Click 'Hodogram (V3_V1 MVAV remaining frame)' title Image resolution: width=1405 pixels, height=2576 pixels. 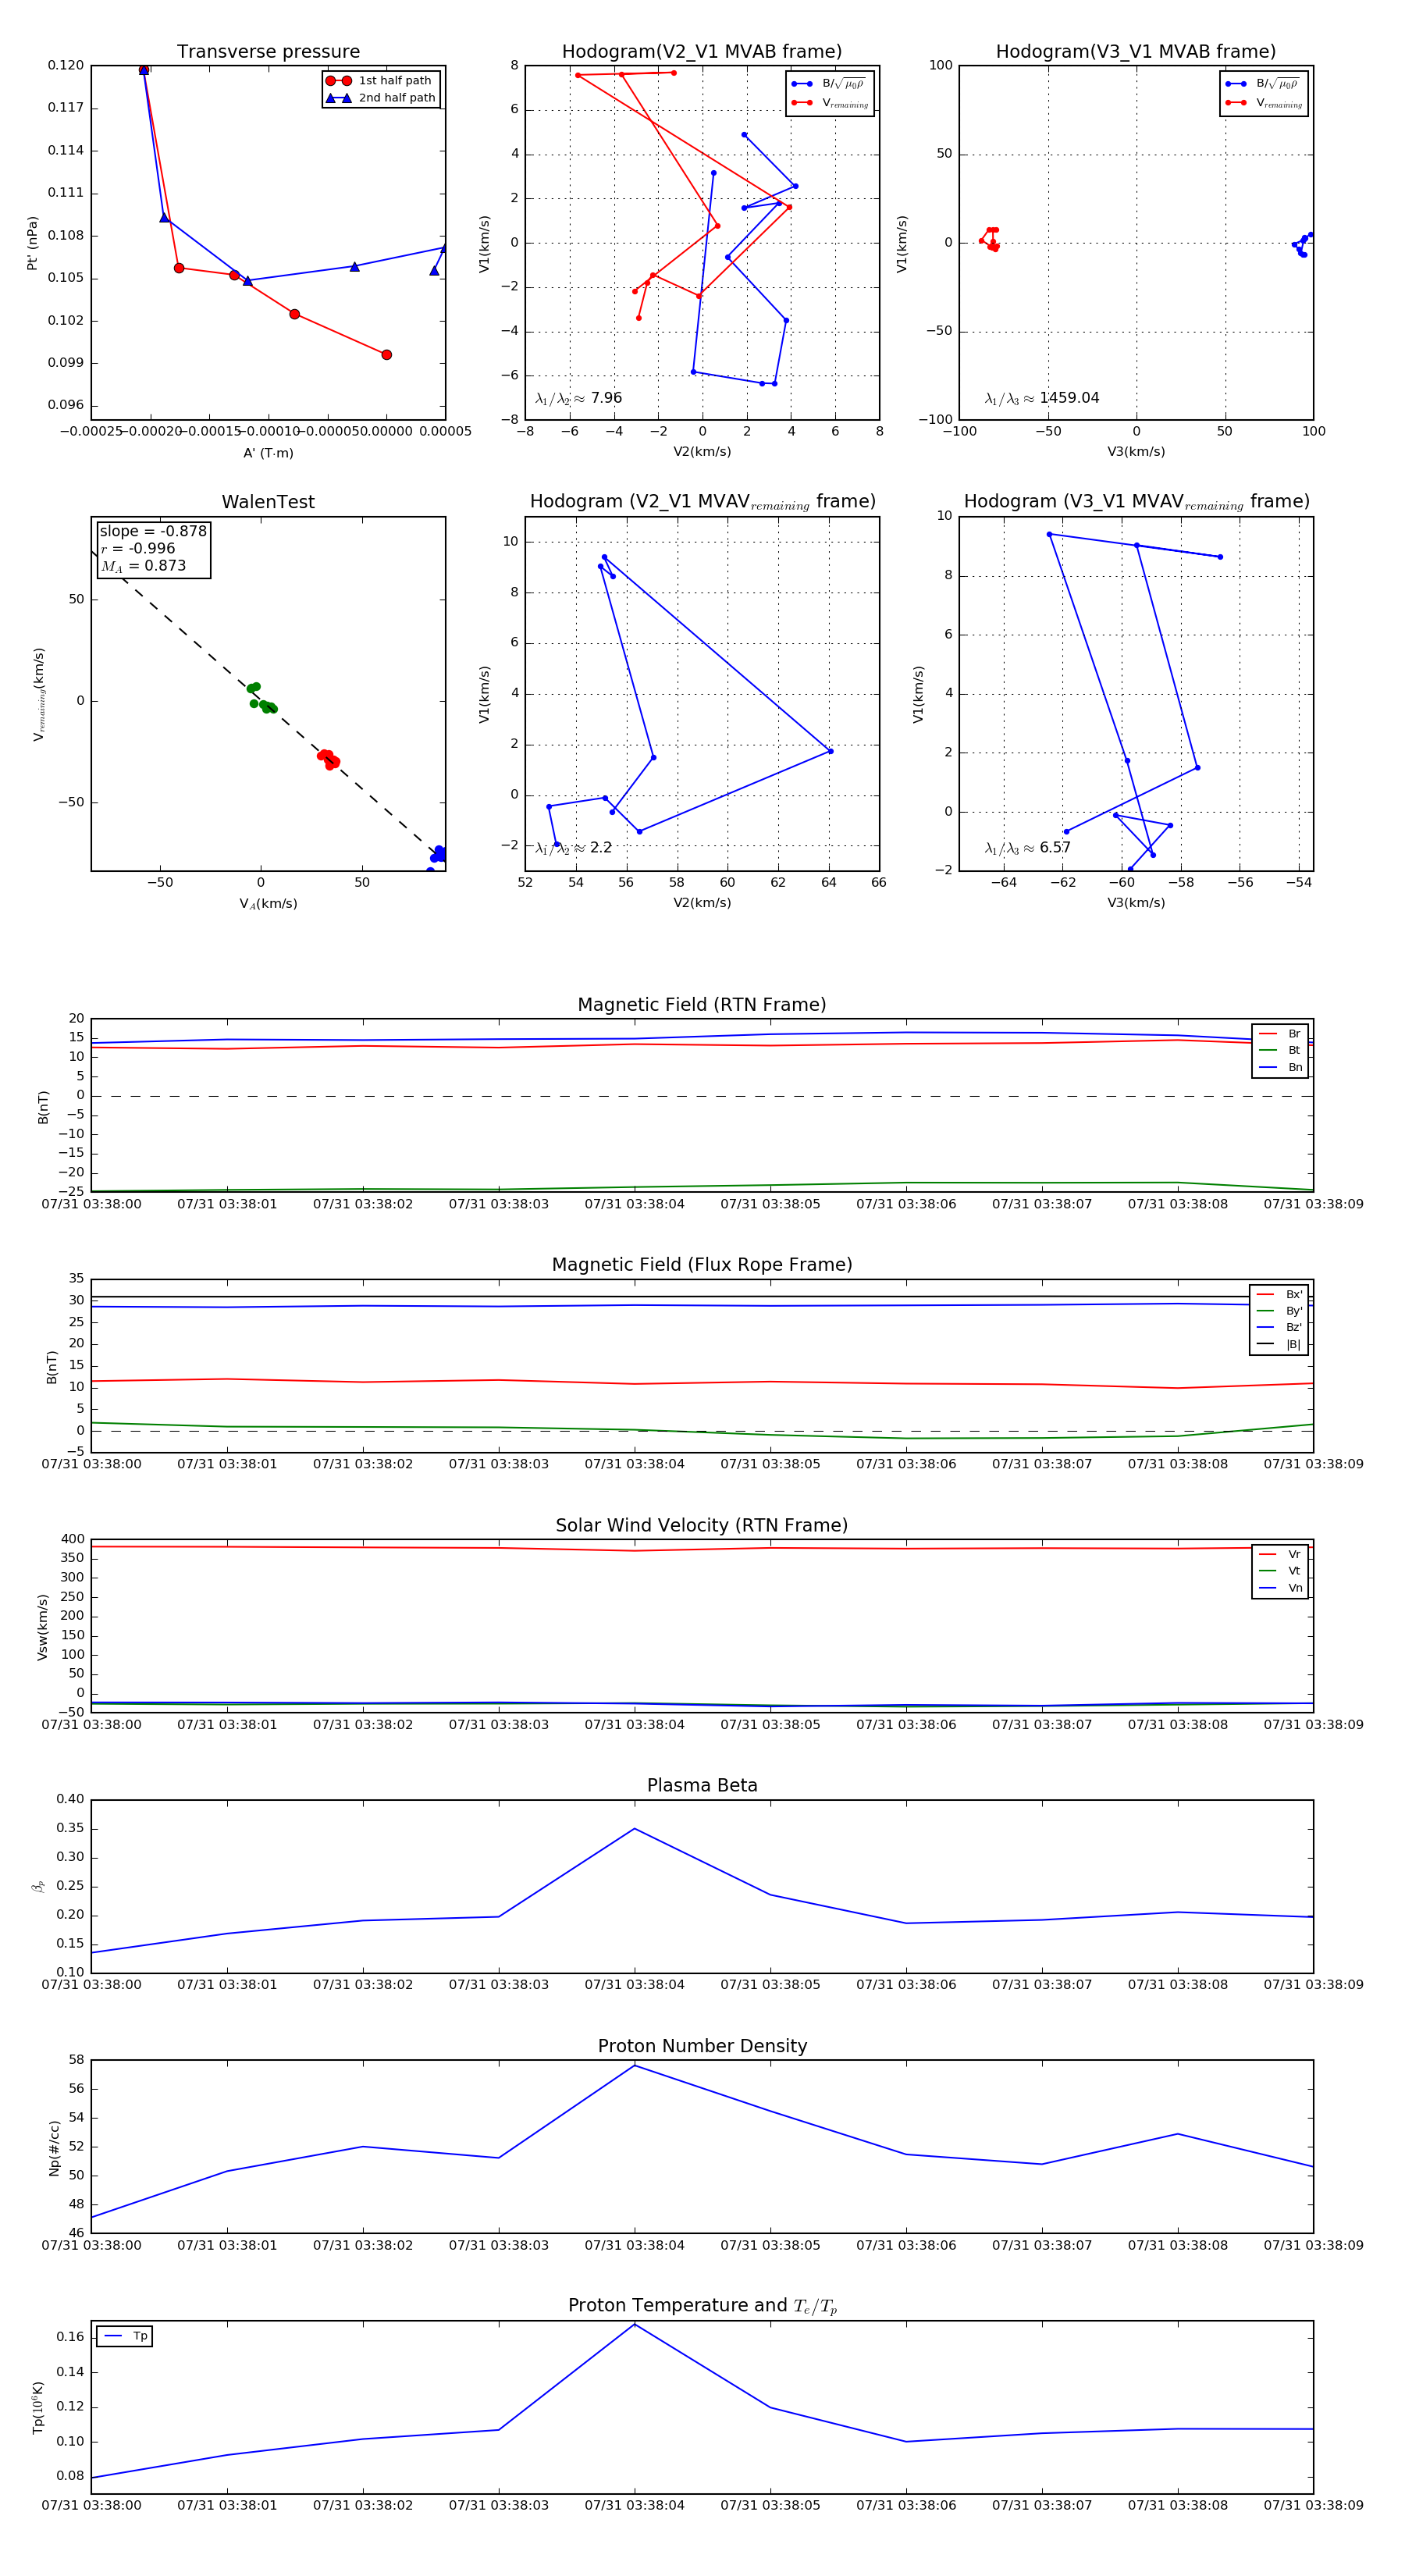coord(1136,502)
